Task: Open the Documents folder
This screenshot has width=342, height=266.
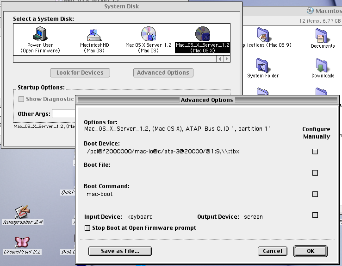Action: [x=322, y=36]
